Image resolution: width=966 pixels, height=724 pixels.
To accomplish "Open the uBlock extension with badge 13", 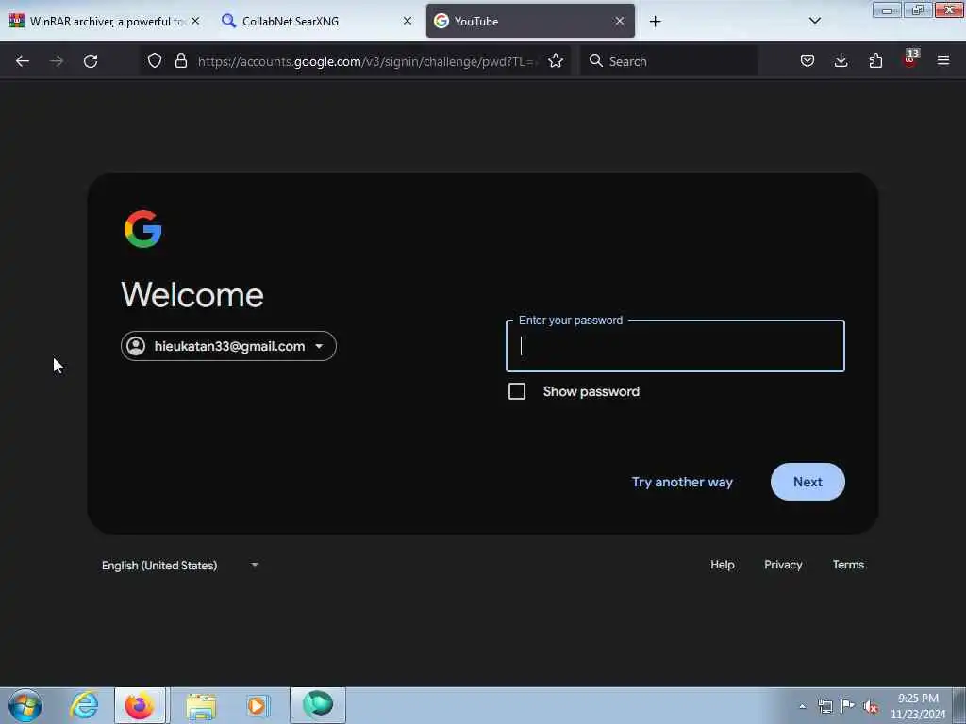I will click(x=910, y=59).
